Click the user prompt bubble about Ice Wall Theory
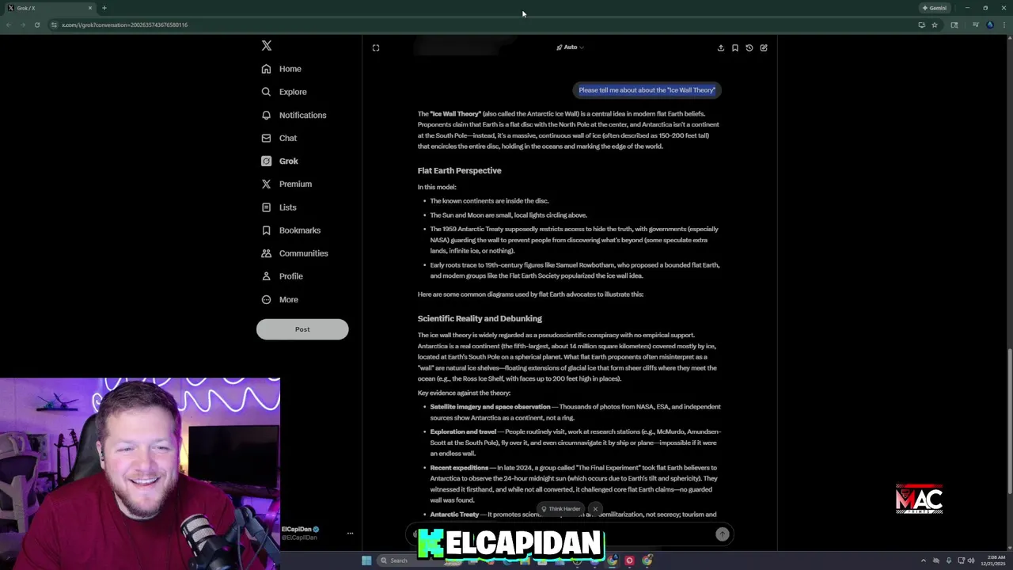Image resolution: width=1013 pixels, height=570 pixels. tap(647, 90)
